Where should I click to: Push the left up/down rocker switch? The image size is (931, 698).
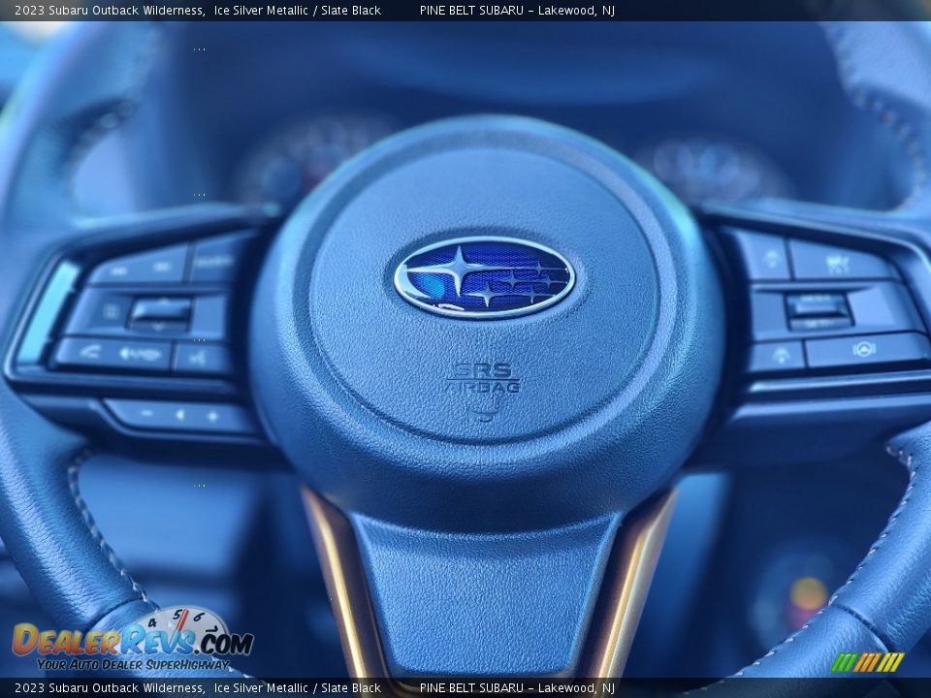160,312
